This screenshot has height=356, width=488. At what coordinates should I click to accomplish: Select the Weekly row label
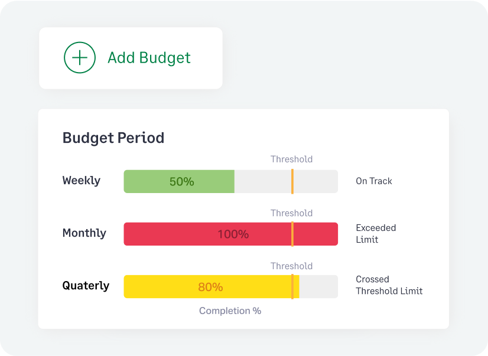[81, 181]
